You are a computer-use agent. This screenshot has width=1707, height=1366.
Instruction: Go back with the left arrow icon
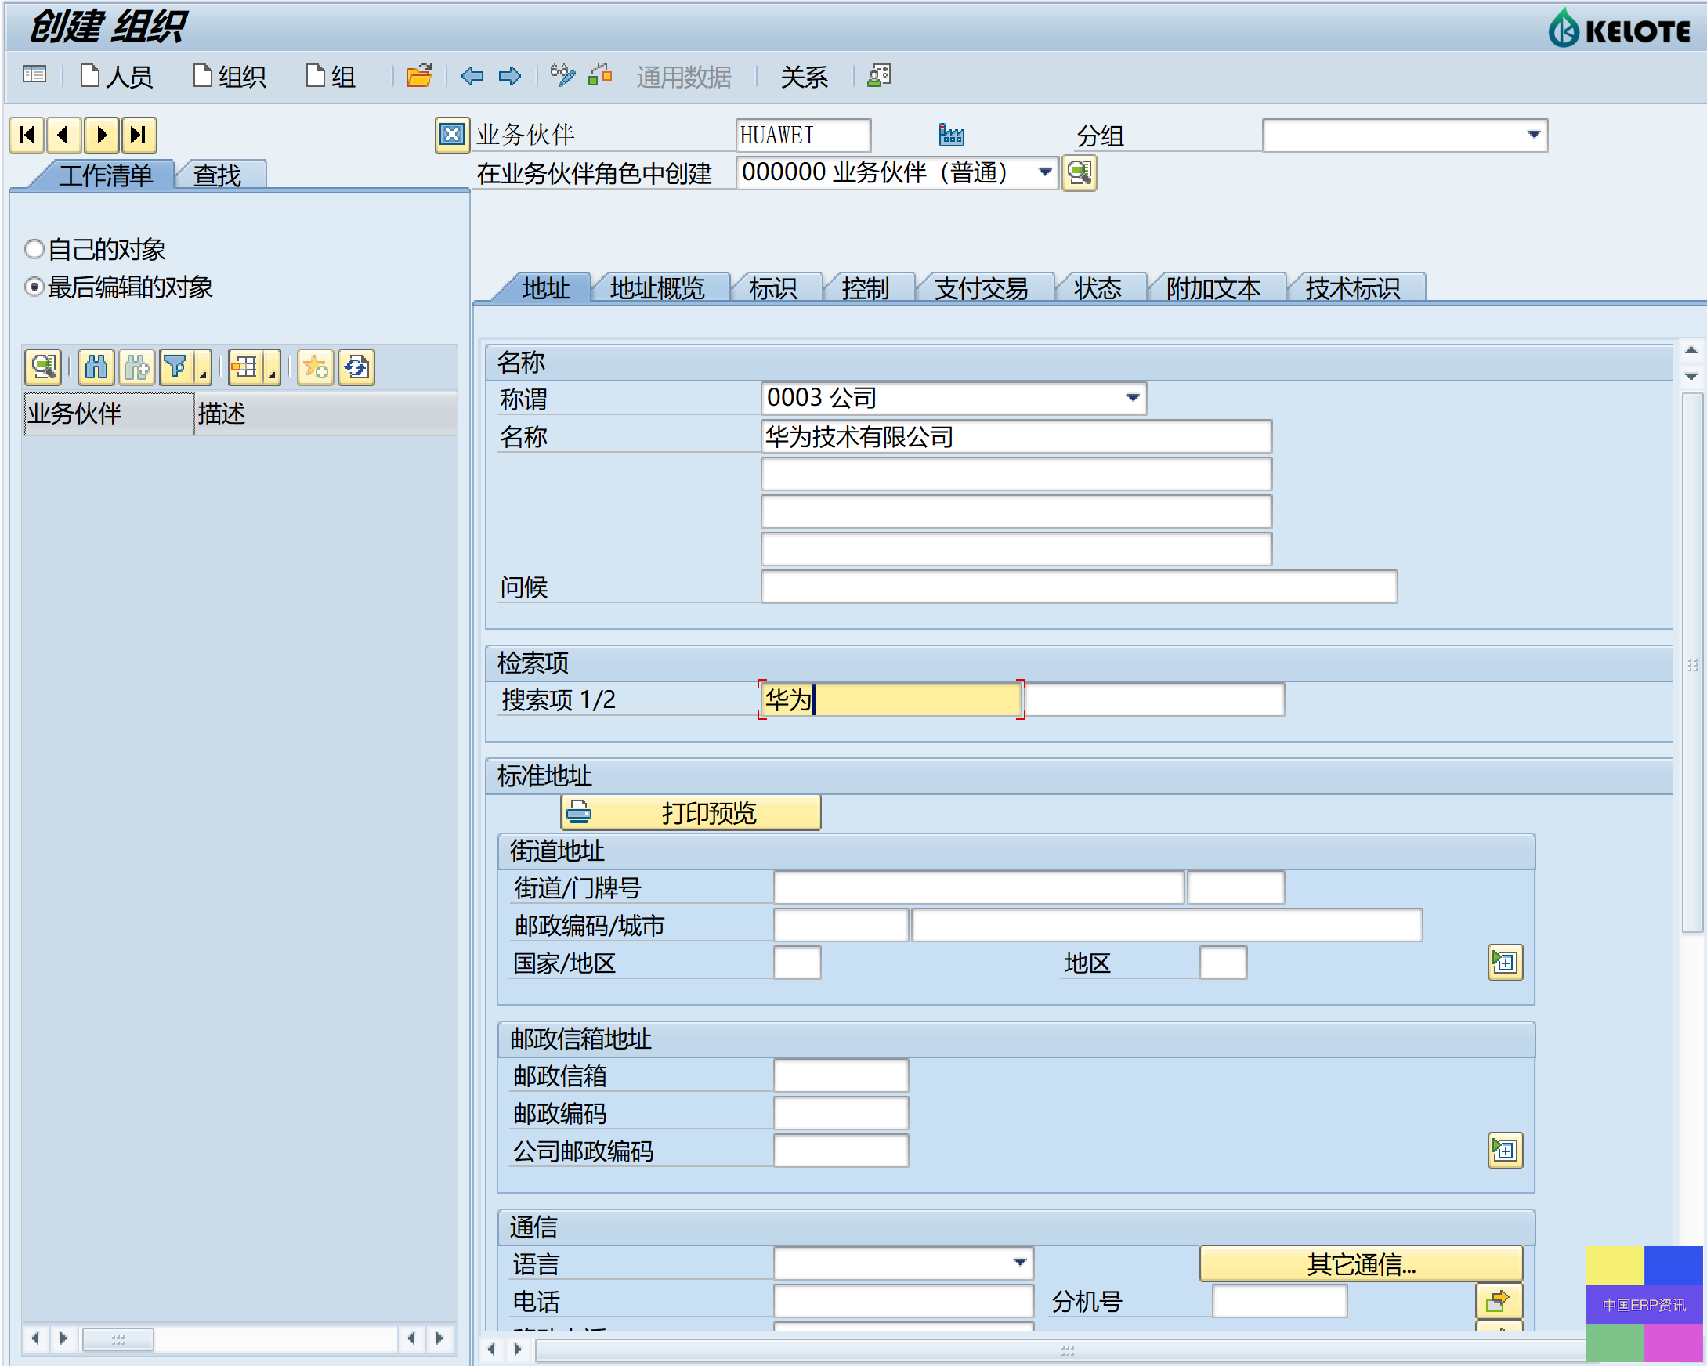click(x=472, y=76)
